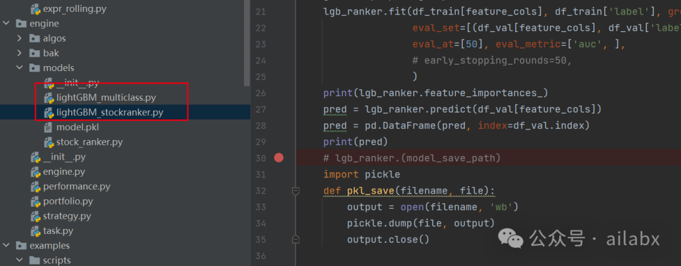Open expr_rolling.py file
681x266 pixels.
74,8
